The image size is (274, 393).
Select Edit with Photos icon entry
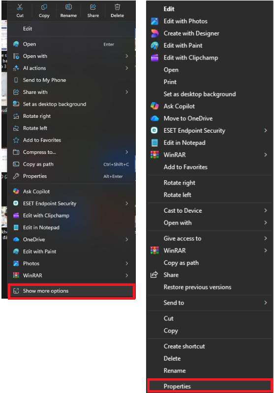click(x=185, y=21)
